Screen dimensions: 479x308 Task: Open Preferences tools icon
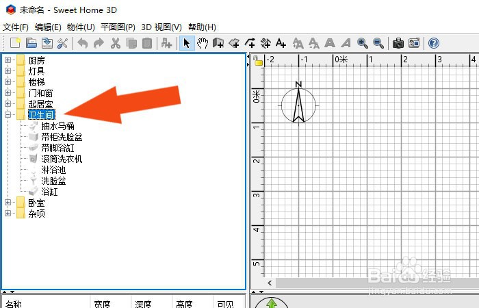tap(63, 43)
